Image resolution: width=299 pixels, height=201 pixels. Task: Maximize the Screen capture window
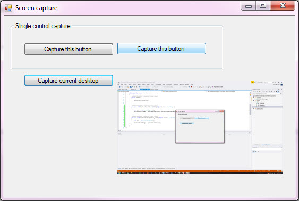click(x=263, y=5)
